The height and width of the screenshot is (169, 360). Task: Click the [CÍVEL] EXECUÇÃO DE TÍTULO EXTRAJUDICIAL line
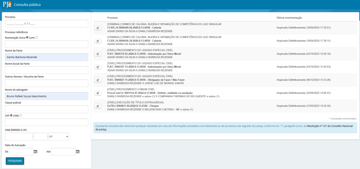click(135, 102)
